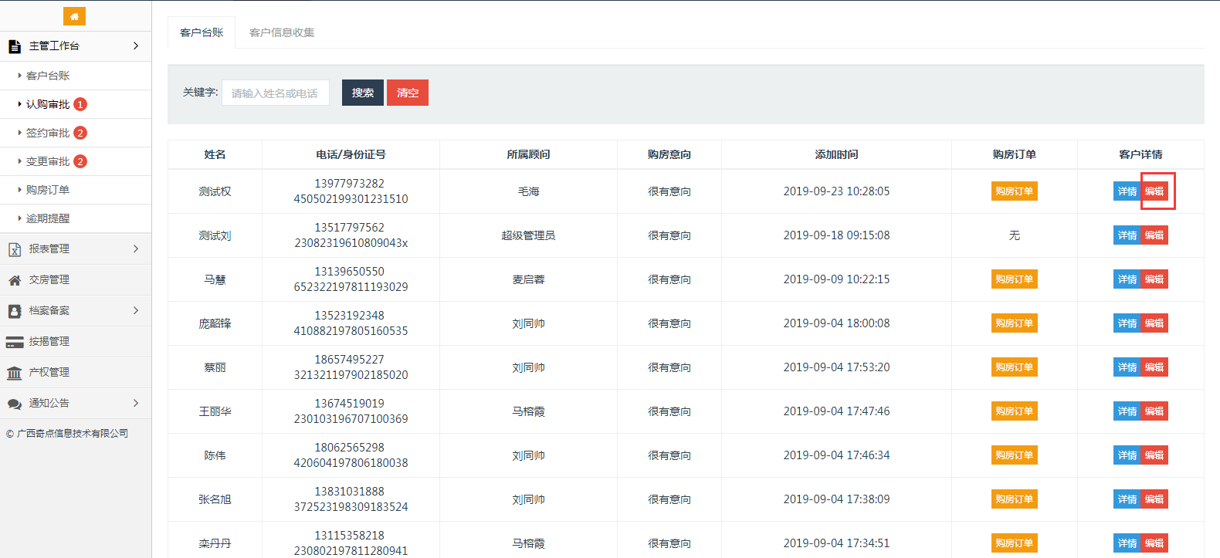Click the red 清空 clear button
Viewport: 1220px width, 558px height.
tap(408, 93)
